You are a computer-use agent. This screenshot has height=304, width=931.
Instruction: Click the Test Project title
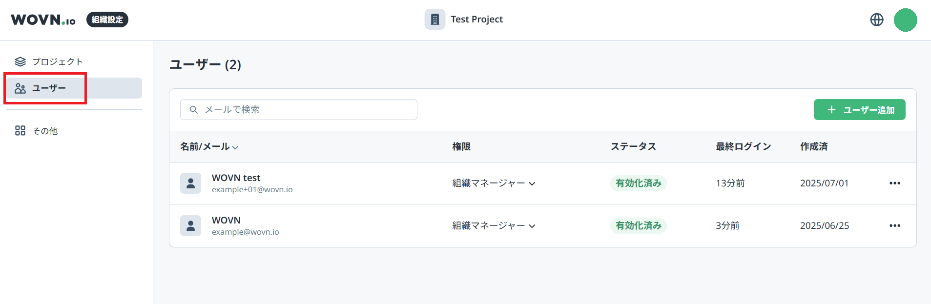click(x=476, y=20)
